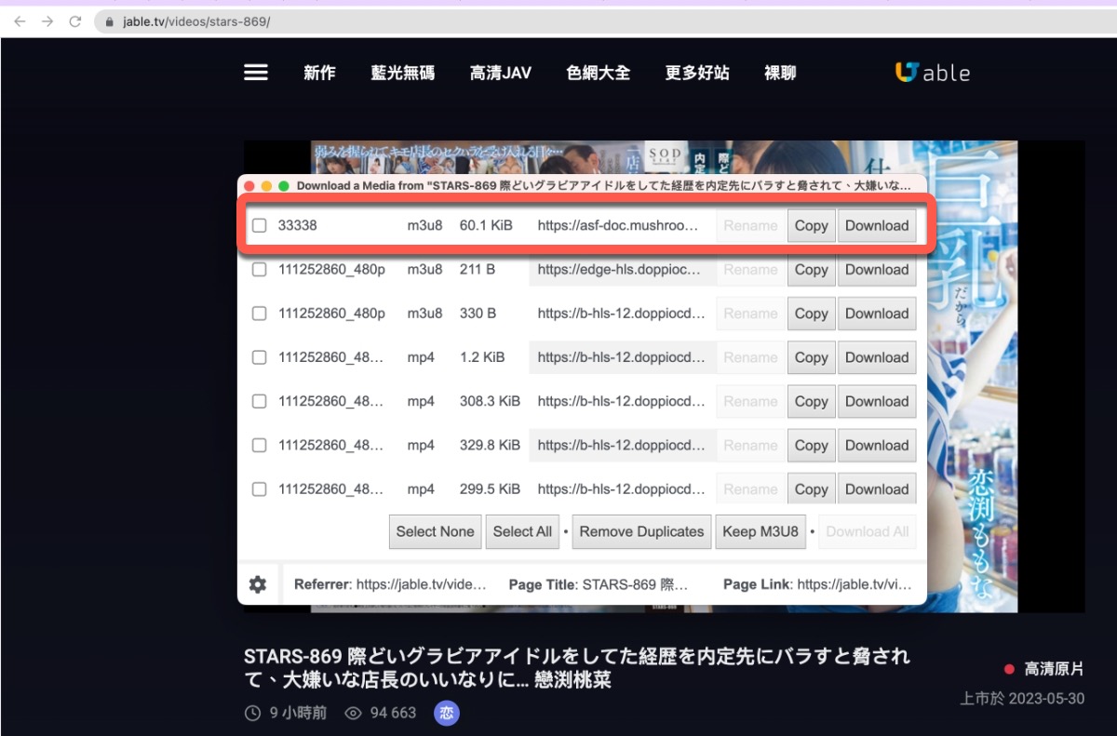Click the Page Link field in dialog footer
1117x736 pixels.
817,584
